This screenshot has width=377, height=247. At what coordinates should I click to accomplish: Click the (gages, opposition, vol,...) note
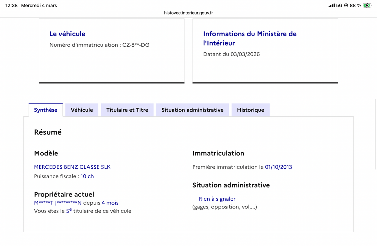225,207
